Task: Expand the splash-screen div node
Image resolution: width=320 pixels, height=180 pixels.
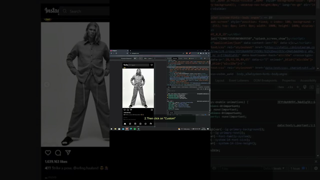Action: click(169, 68)
